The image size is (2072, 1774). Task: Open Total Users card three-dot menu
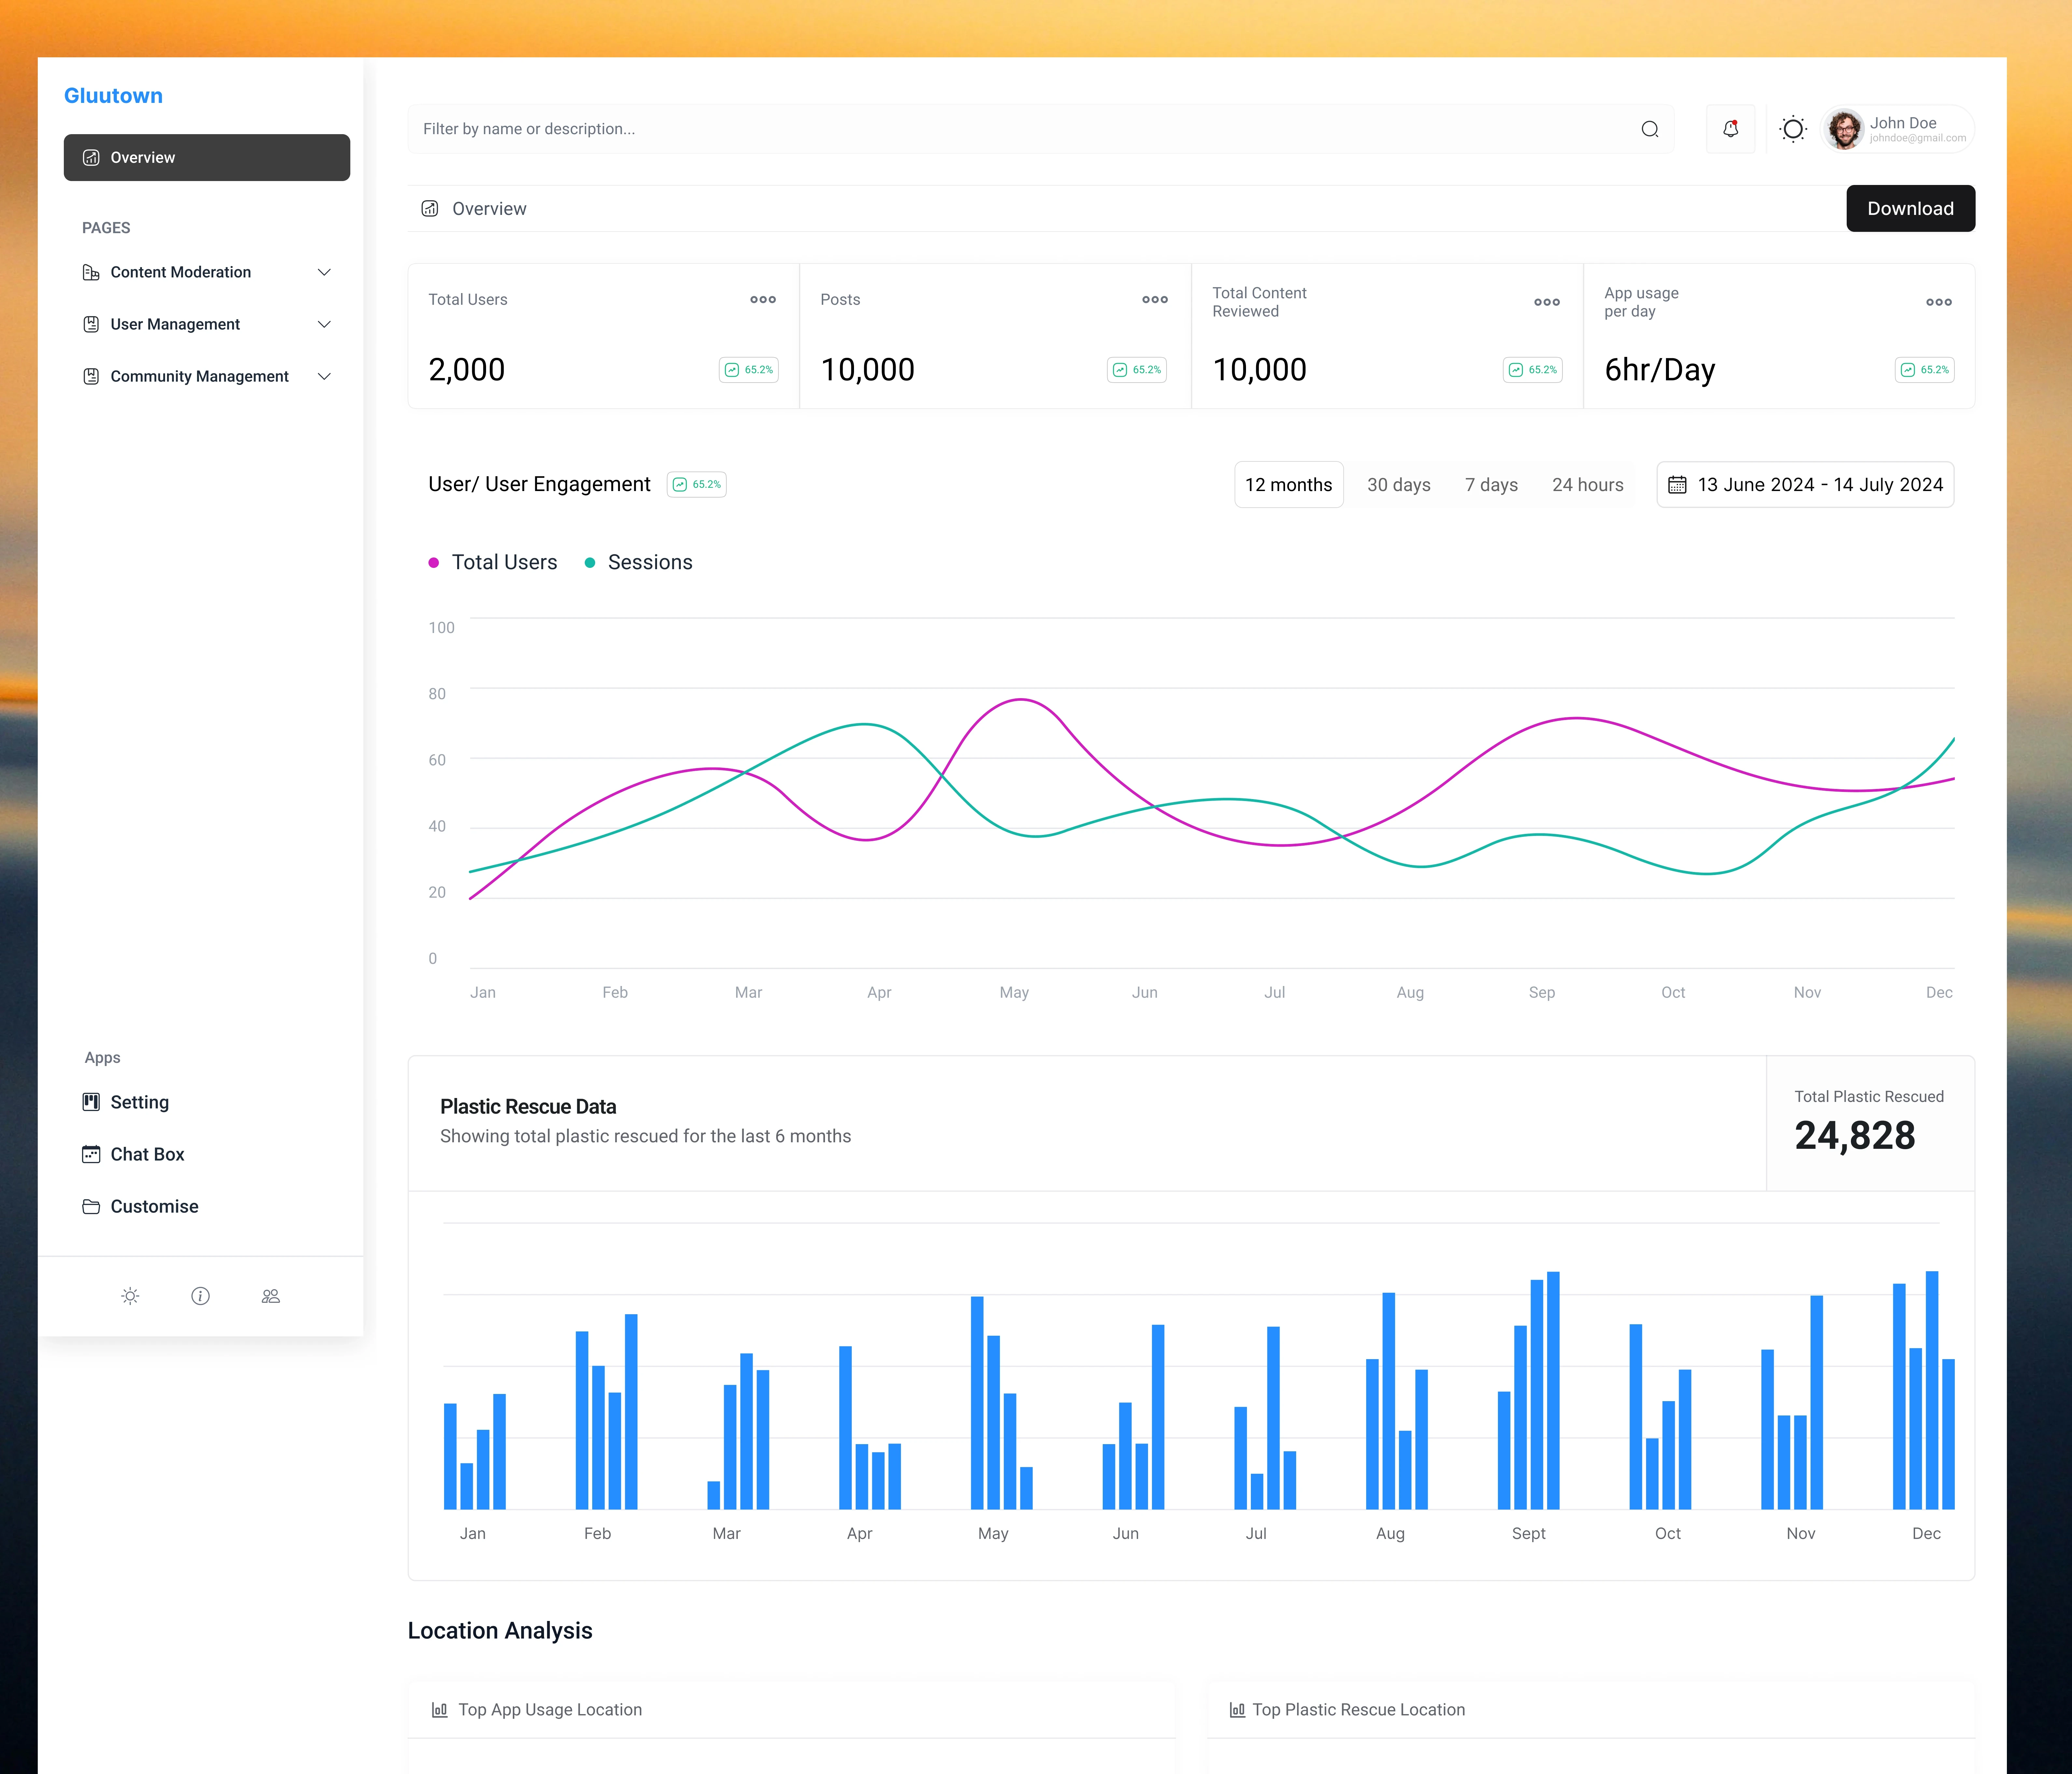763,299
